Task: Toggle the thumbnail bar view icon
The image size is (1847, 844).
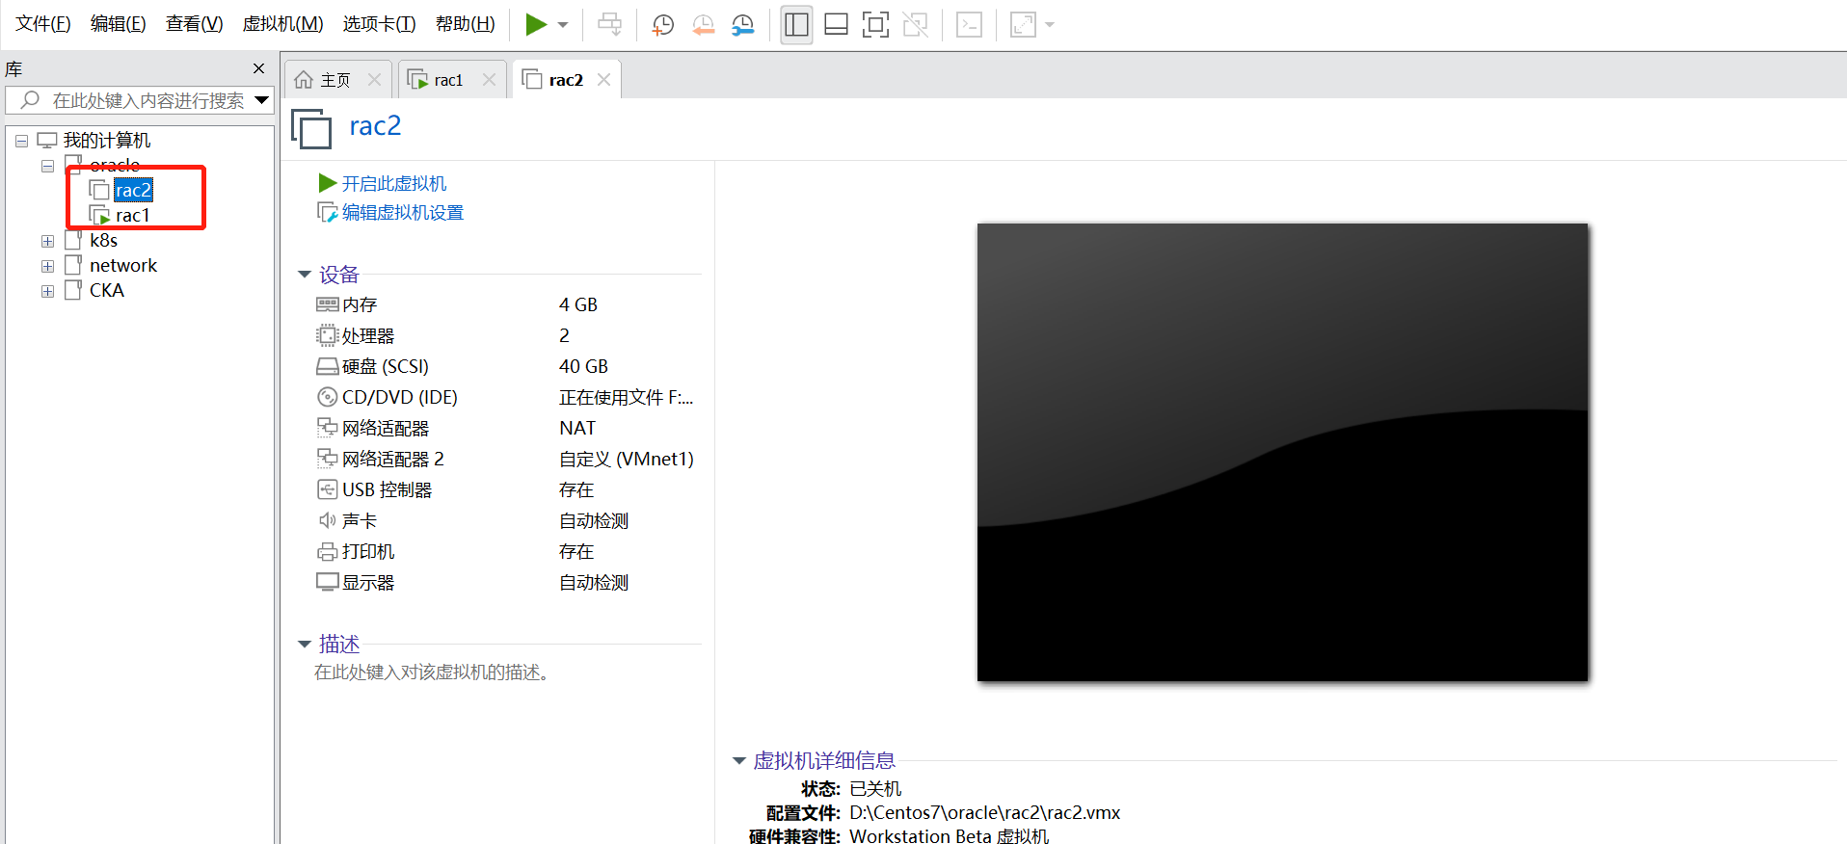Action: [836, 25]
